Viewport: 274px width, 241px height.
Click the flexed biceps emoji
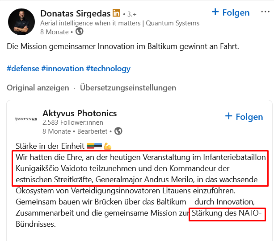[107, 146]
